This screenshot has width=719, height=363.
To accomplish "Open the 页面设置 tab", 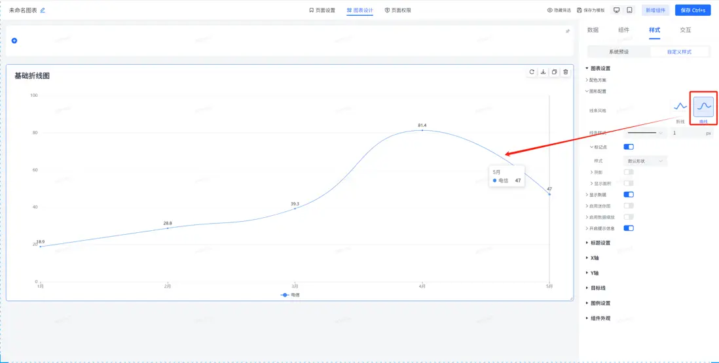I will point(322,10).
